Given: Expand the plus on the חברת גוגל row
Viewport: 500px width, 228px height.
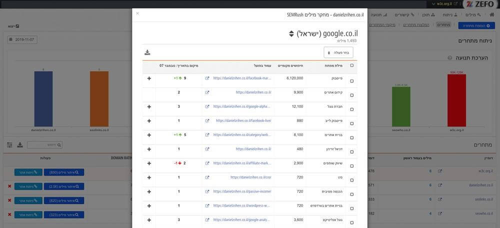Looking at the screenshot, I should click(x=149, y=106).
